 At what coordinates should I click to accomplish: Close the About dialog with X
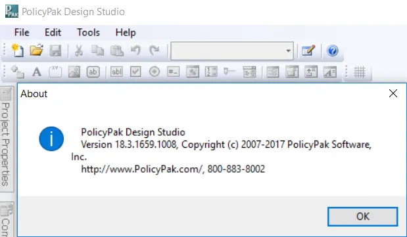[393, 93]
